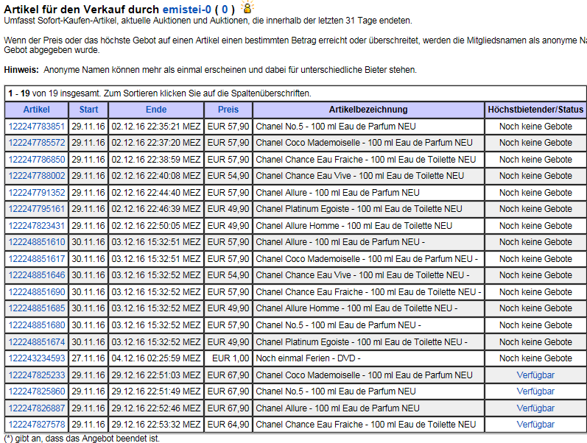Image resolution: width=587 pixels, height=443 pixels.
Task: Select price of item 122247788002
Action: (228, 175)
